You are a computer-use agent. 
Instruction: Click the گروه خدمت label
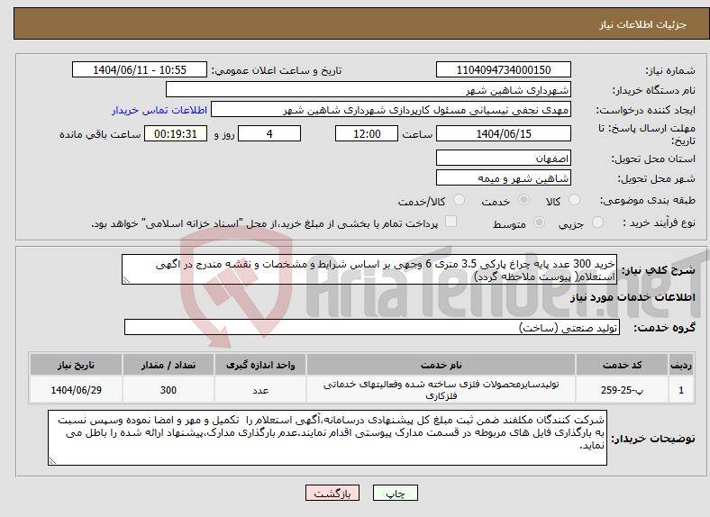pyautogui.click(x=664, y=327)
